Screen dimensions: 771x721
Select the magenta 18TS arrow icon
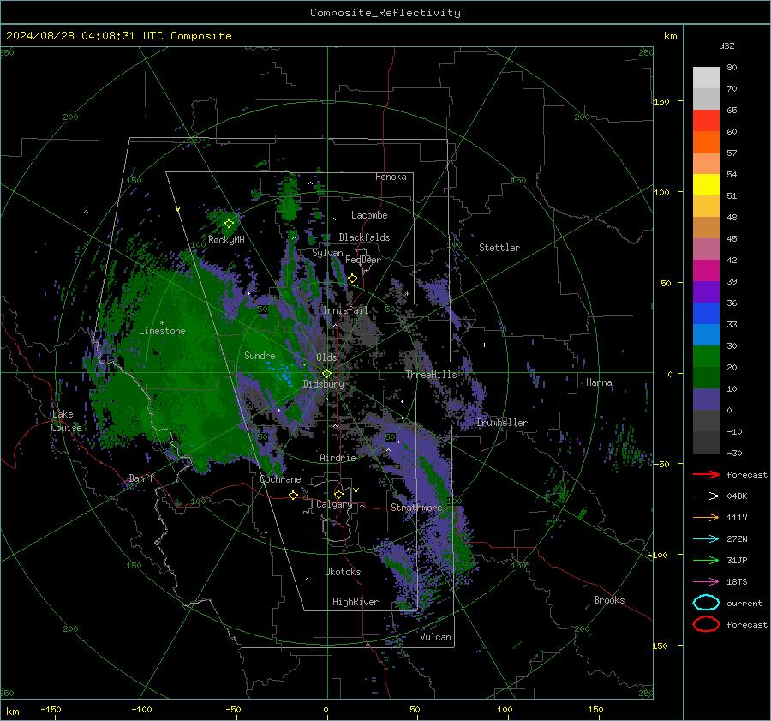pos(706,582)
